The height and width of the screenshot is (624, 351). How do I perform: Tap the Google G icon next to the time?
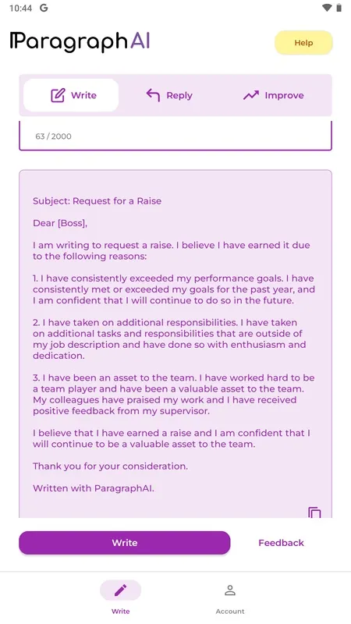tap(44, 8)
